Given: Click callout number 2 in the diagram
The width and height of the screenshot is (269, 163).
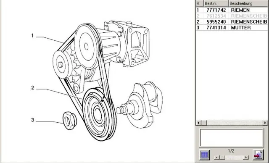Looking at the screenshot, I should [x=33, y=88].
